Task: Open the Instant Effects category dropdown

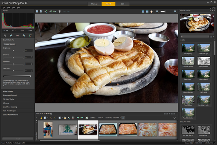Action: pos(195,37)
